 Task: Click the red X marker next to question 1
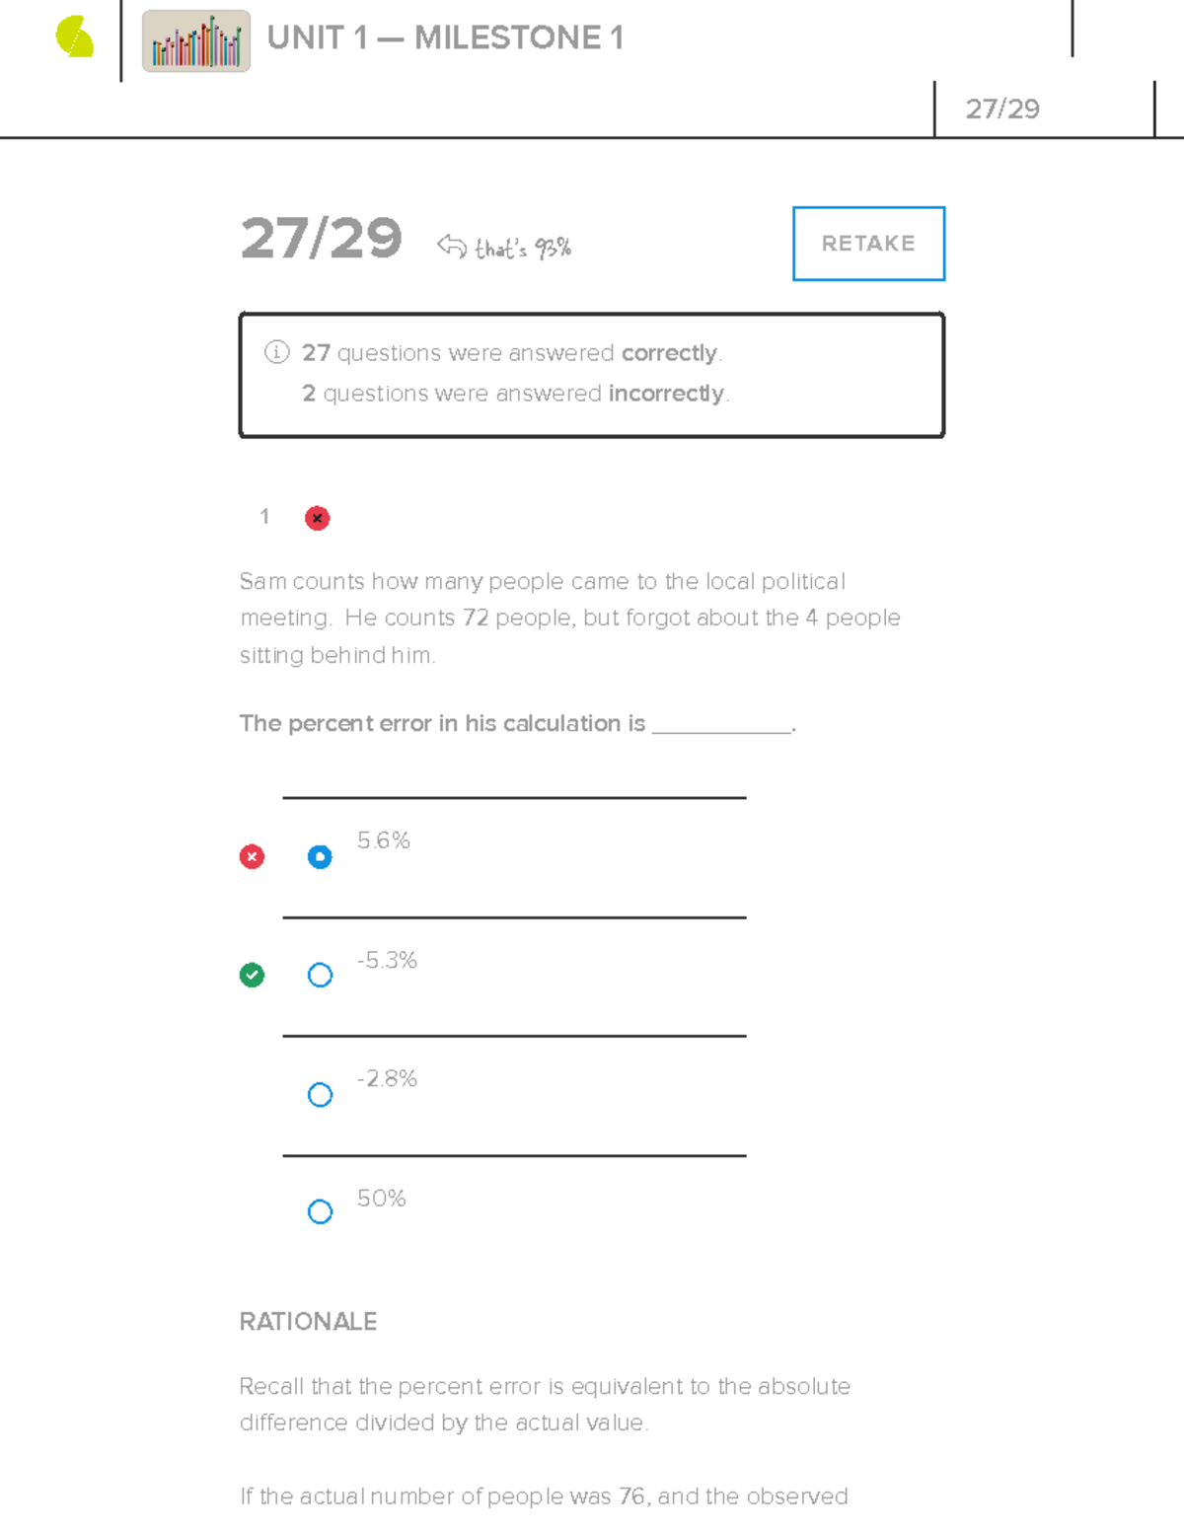click(x=317, y=518)
